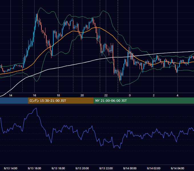Click the 9/13 14:00 time label
This screenshot has height=171, width=194.
[11, 168]
